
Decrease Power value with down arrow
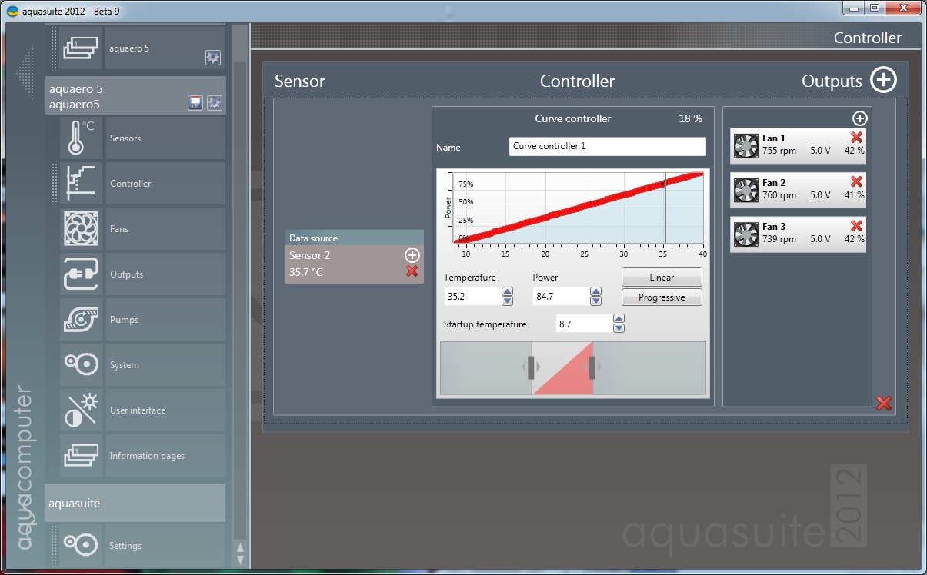tap(595, 301)
